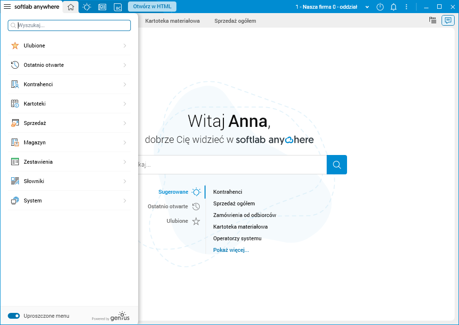Expand Sprzedaż submenu chevron
The height and width of the screenshot is (325, 459).
pos(125,123)
